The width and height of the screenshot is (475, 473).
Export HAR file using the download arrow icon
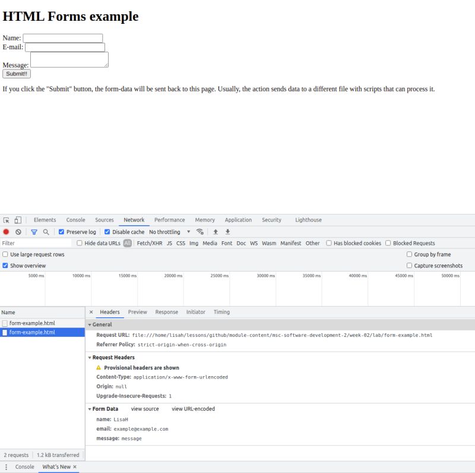[227, 232]
